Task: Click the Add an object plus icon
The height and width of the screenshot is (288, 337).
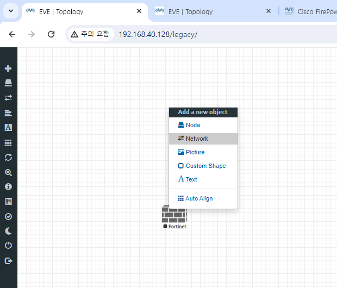Action: [x=8, y=68]
